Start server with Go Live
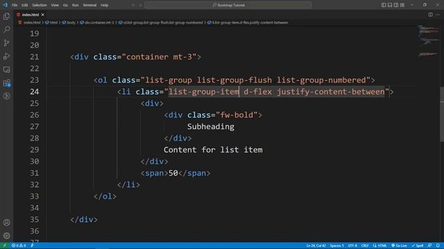This screenshot has height=249, width=444. pyautogui.click(x=399, y=246)
